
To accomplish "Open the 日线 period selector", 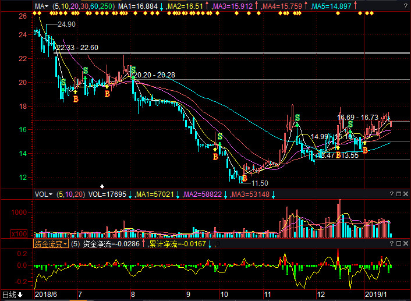I will (x=12, y=295).
